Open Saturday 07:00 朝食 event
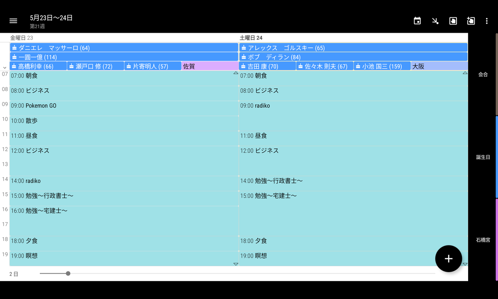 (354, 78)
